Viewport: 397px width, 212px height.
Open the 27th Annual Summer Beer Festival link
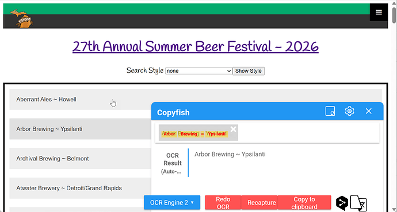196,46
